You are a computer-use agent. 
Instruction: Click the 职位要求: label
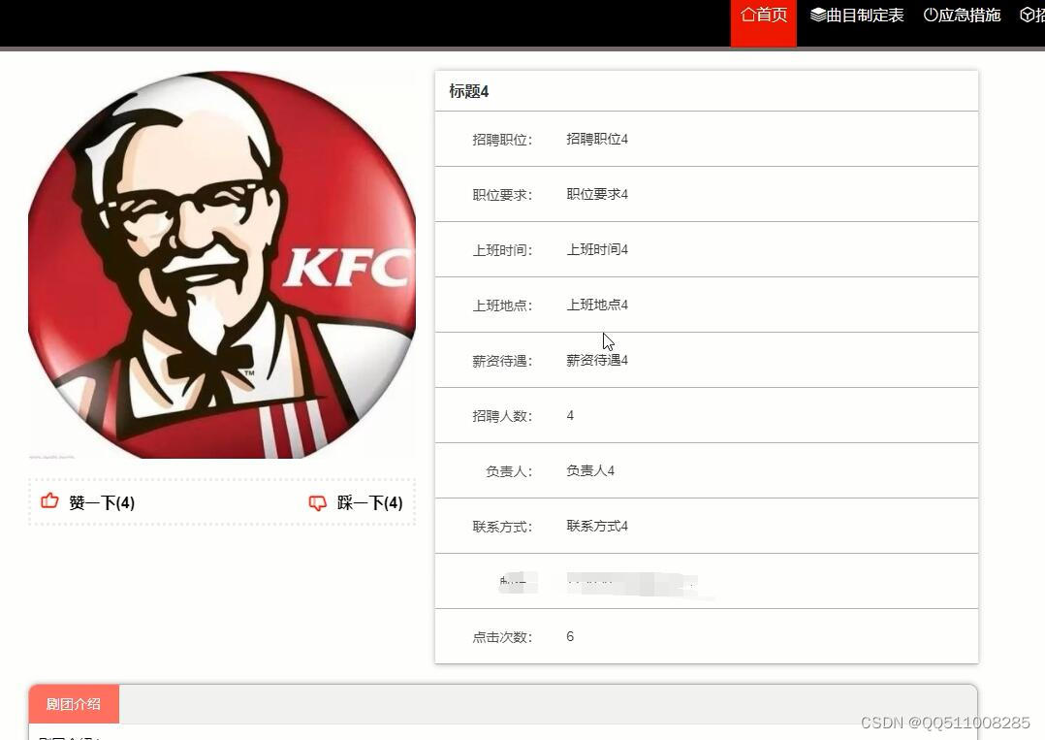[x=502, y=195]
